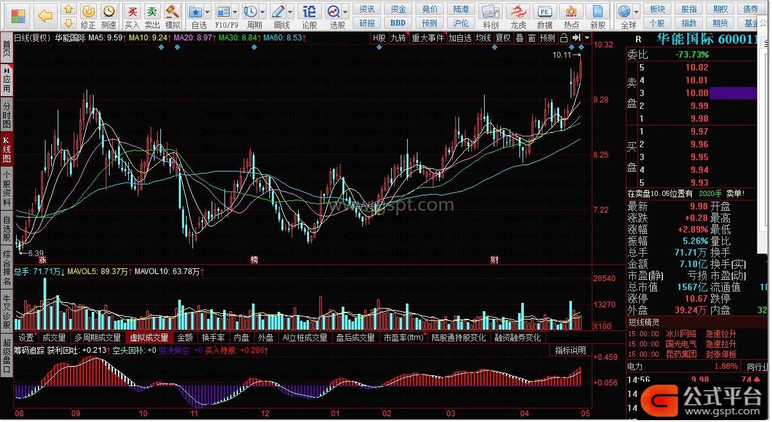Open the 龙虎 dragon-tiger list icon
The height and width of the screenshot is (422, 772).
518,12
